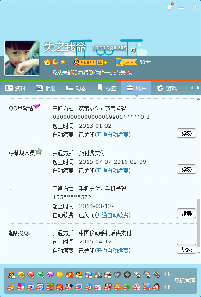Show next icons in top icon row
Viewport: 201px width, 297px height.
pyautogui.click(x=169, y=275)
